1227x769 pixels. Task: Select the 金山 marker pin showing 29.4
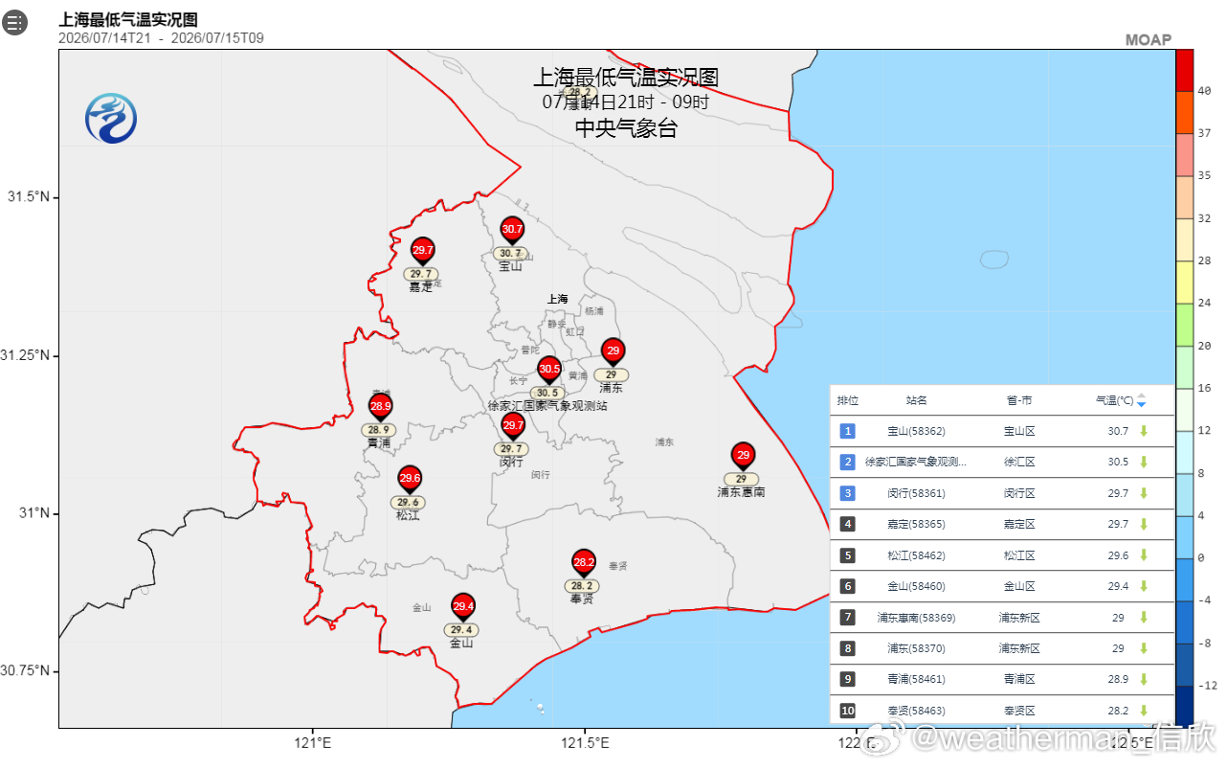tap(463, 608)
